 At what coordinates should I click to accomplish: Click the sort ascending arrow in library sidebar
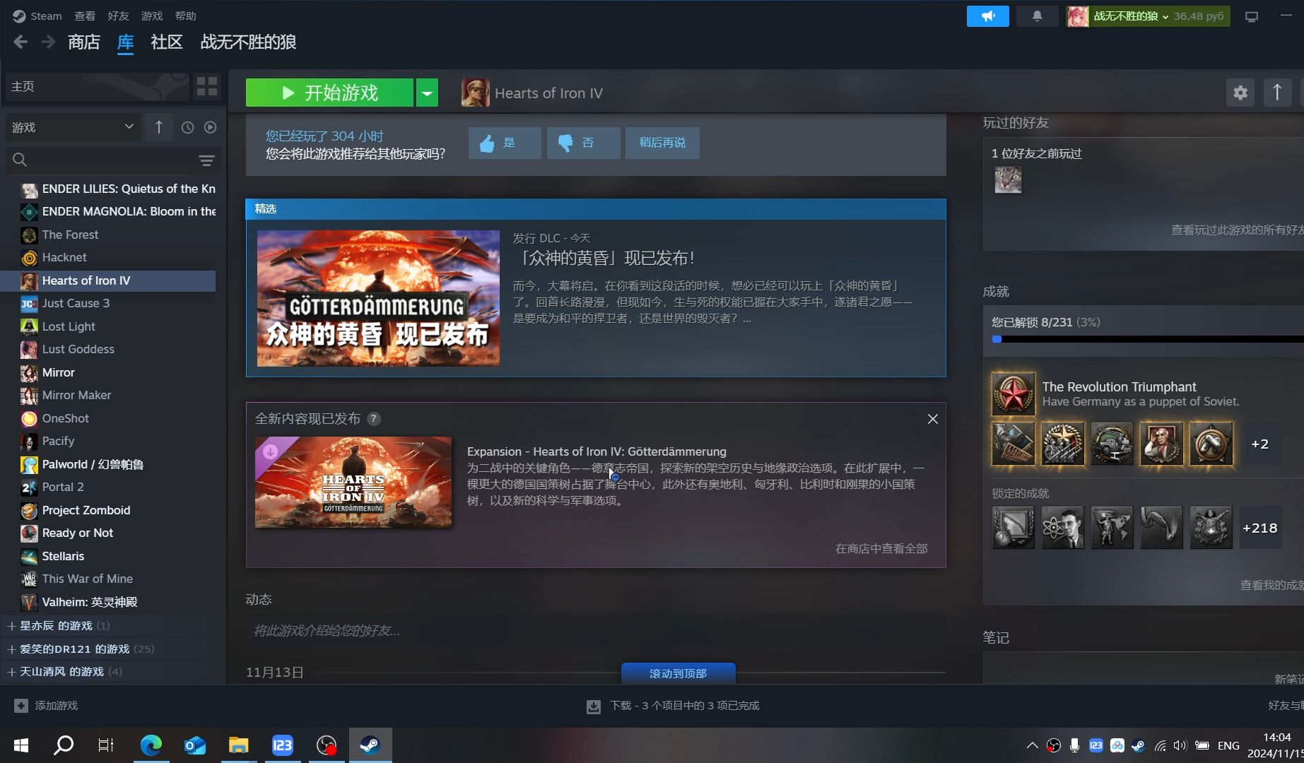(x=159, y=127)
